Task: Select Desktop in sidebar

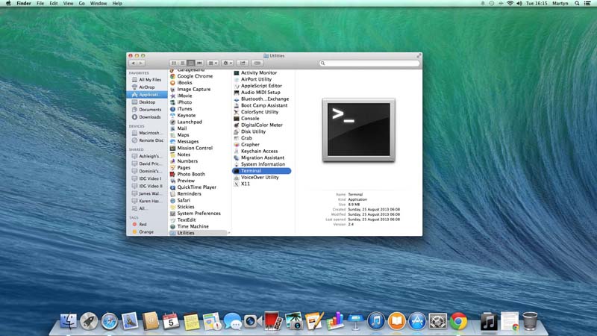Action: [146, 102]
